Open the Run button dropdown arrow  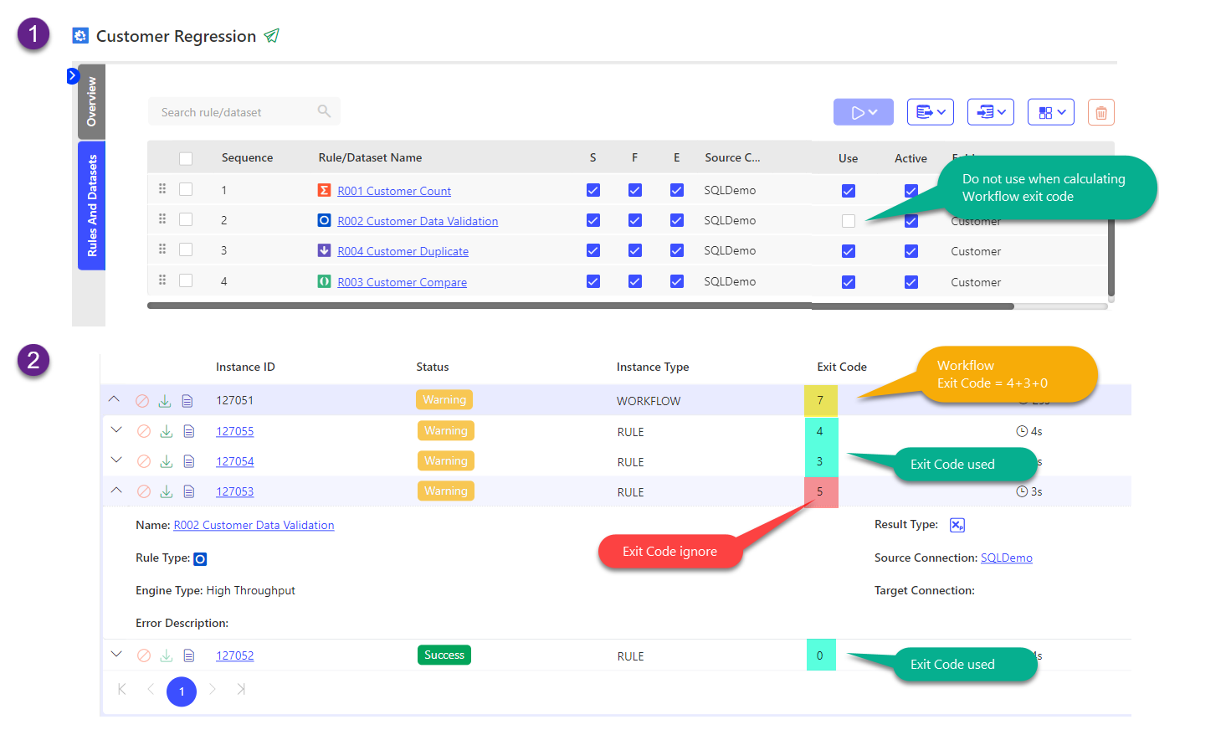point(875,111)
